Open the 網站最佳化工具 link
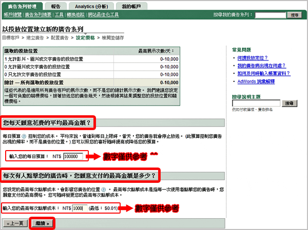 pos(103,14)
